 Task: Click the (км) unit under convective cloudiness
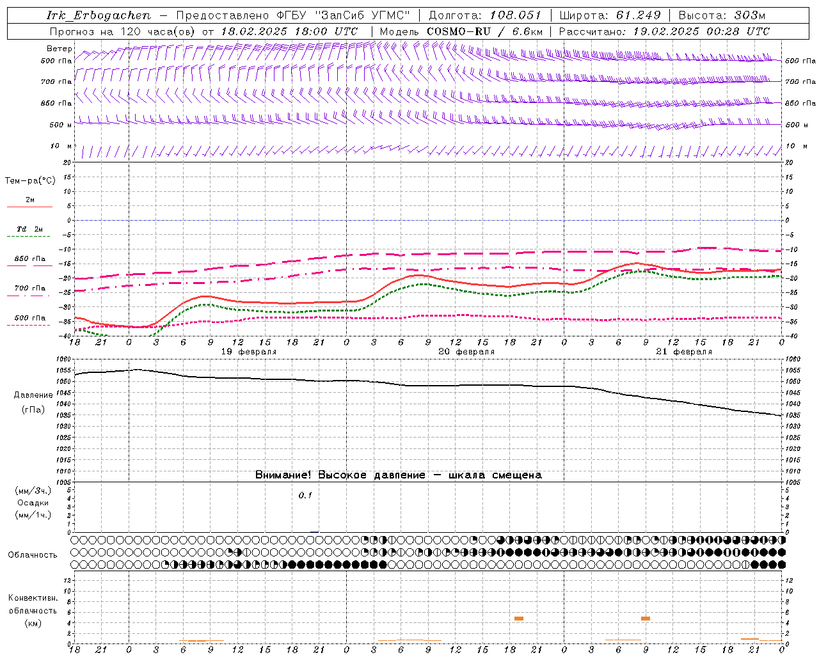click(33, 623)
